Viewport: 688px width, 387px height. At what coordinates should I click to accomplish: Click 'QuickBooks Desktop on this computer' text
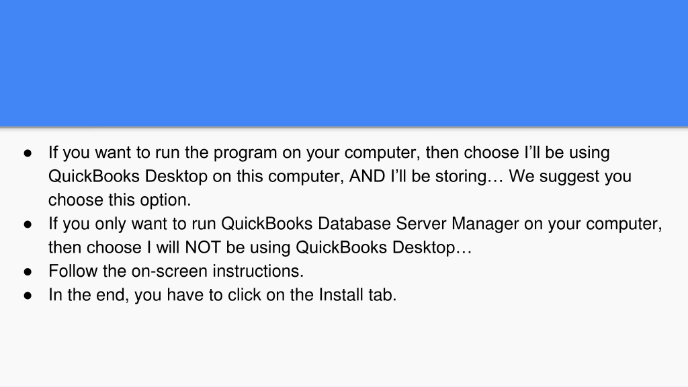point(196,177)
